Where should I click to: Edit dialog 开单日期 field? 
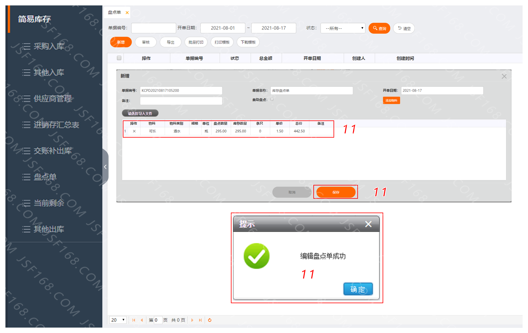442,91
